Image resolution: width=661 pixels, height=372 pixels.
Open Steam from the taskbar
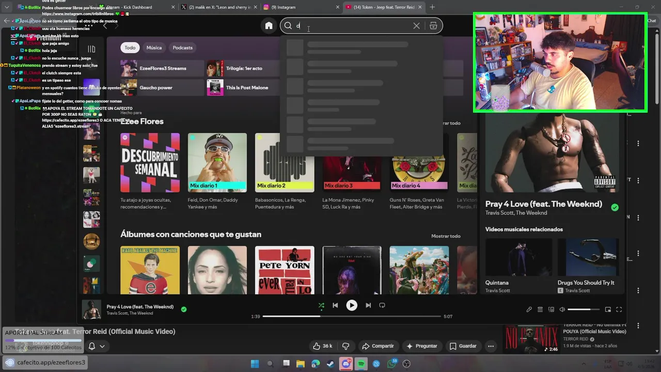[330, 364]
